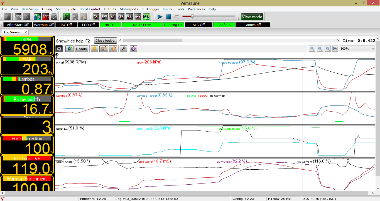Open the 500% zoom level dropdown
The width and height of the screenshot is (380, 201).
coord(357,49)
